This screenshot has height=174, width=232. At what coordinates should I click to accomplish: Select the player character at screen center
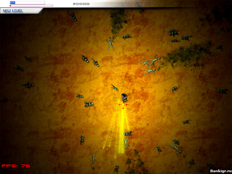tap(124, 97)
